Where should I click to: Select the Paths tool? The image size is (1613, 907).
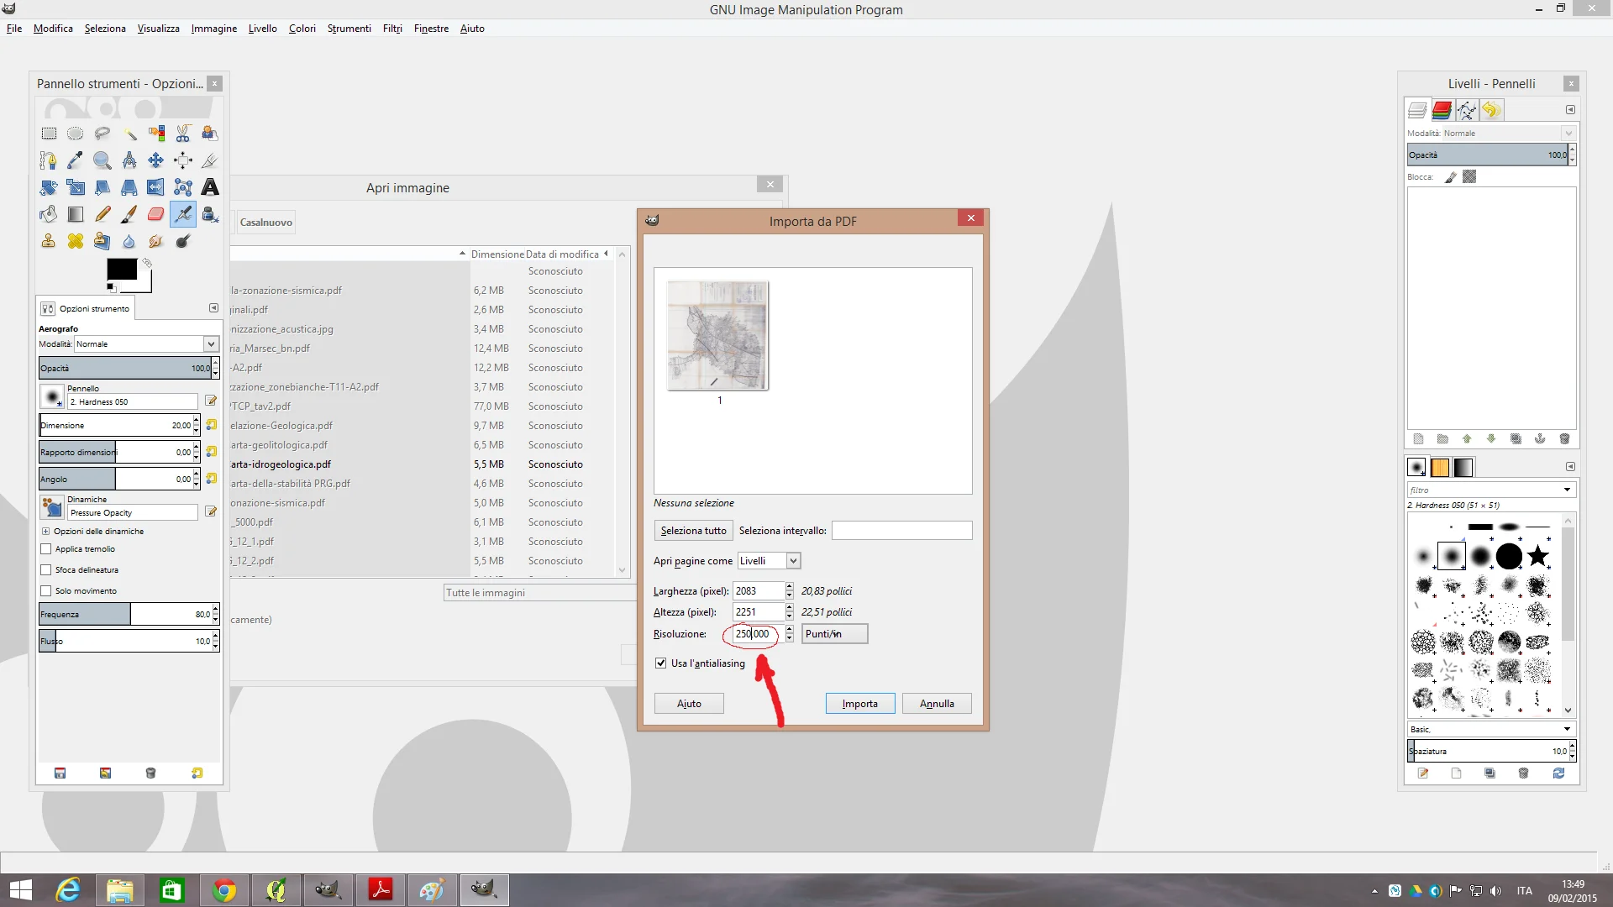coord(49,160)
